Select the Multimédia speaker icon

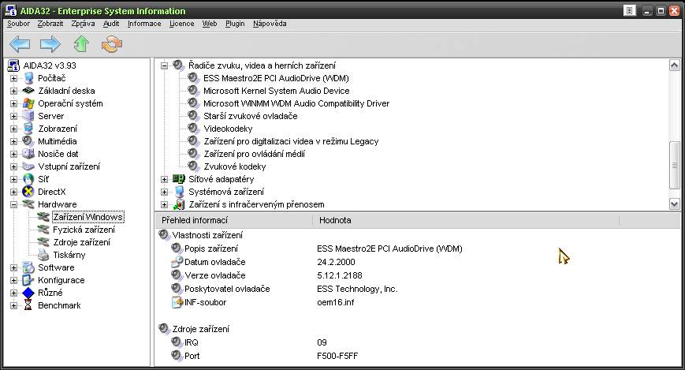pos(28,141)
